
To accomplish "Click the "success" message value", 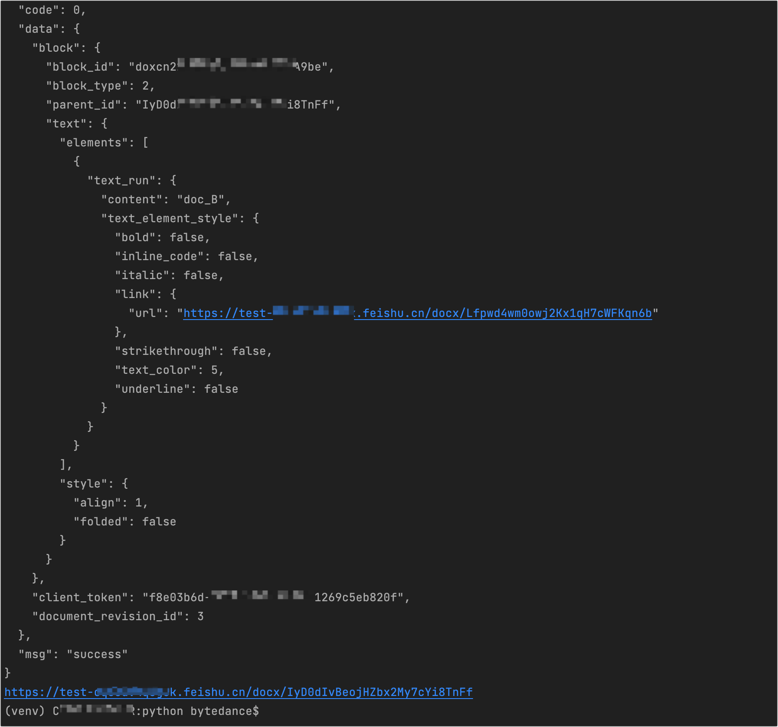I will [x=97, y=654].
